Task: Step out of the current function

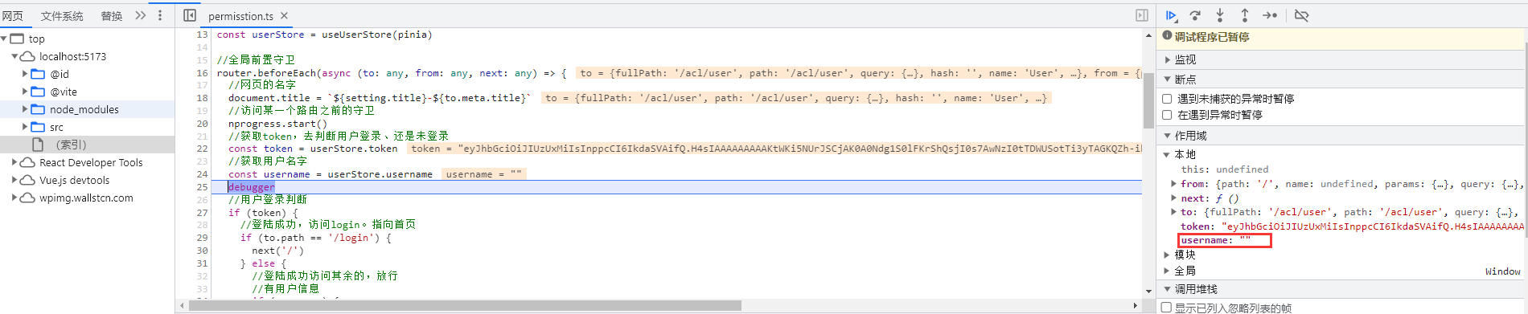Action: [x=1244, y=15]
